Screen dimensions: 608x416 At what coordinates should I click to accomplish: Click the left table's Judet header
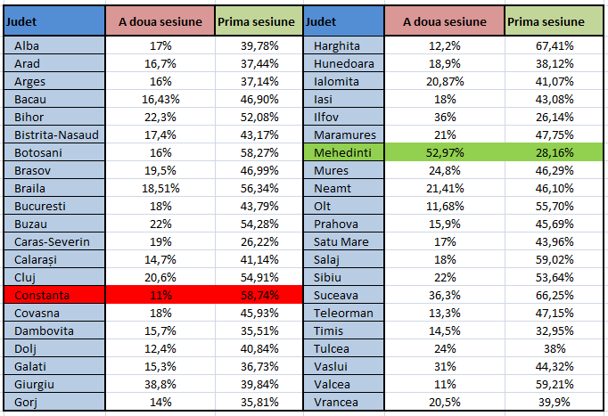point(53,21)
